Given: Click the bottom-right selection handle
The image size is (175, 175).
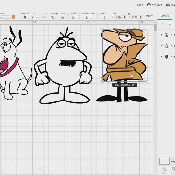Looking at the screenshot, I should [x=147, y=81].
